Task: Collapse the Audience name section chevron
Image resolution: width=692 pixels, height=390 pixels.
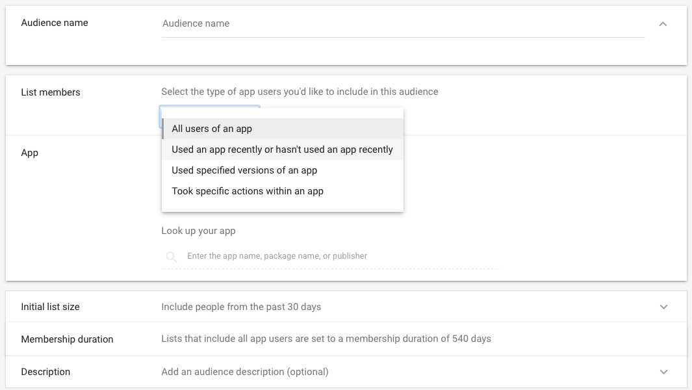Action: tap(663, 24)
